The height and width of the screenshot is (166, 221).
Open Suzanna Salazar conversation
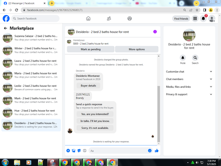click(31, 38)
